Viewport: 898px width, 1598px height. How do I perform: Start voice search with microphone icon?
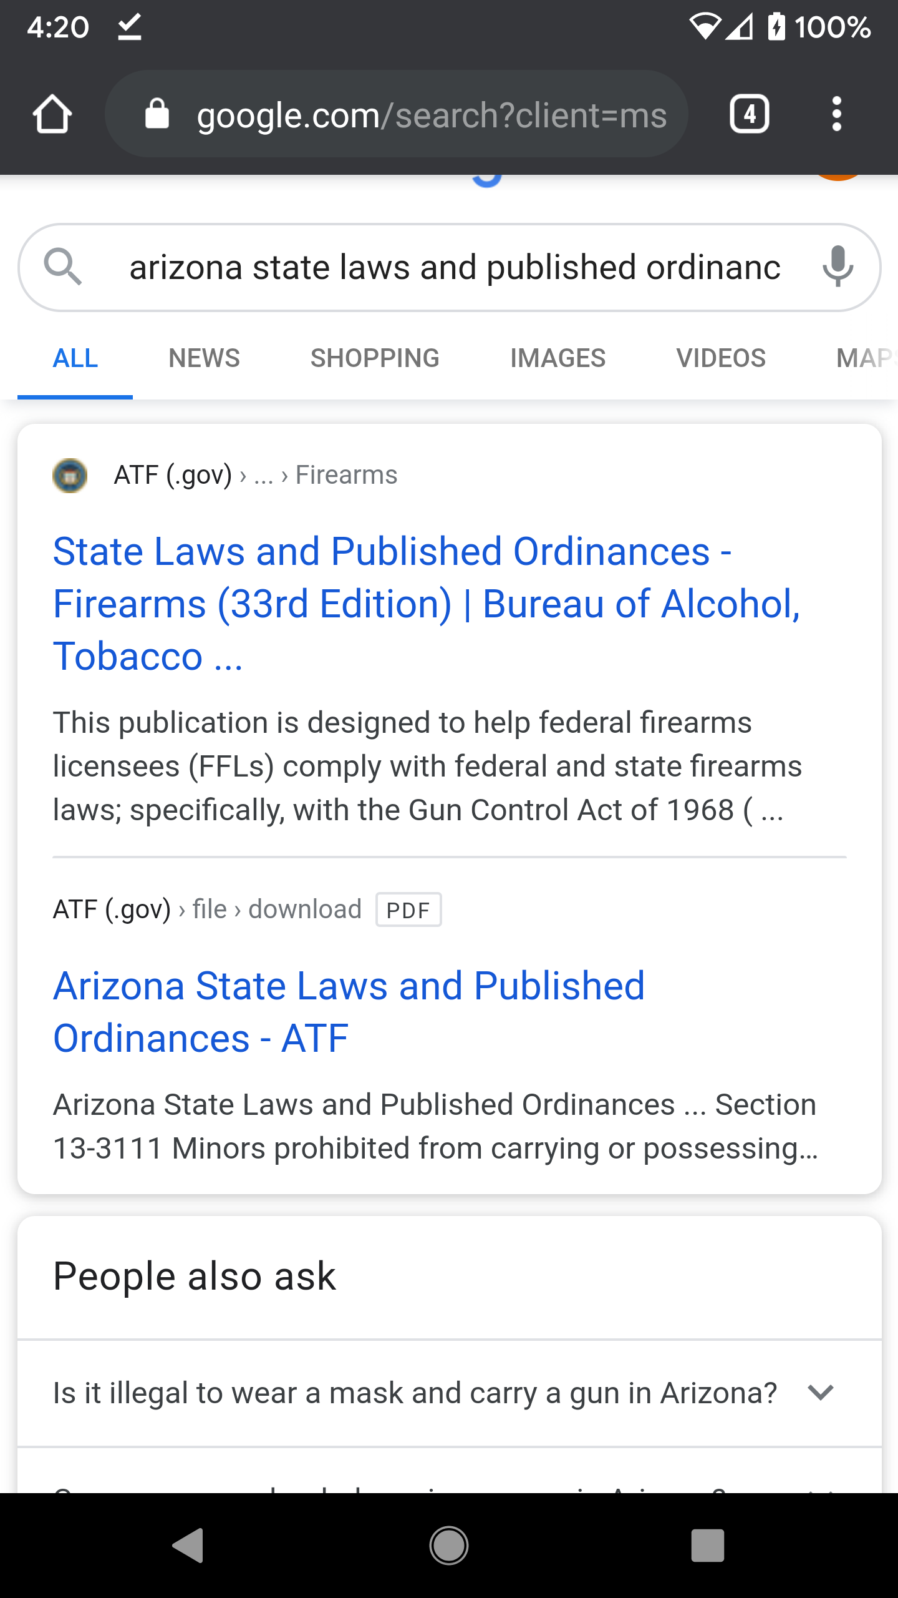837,267
